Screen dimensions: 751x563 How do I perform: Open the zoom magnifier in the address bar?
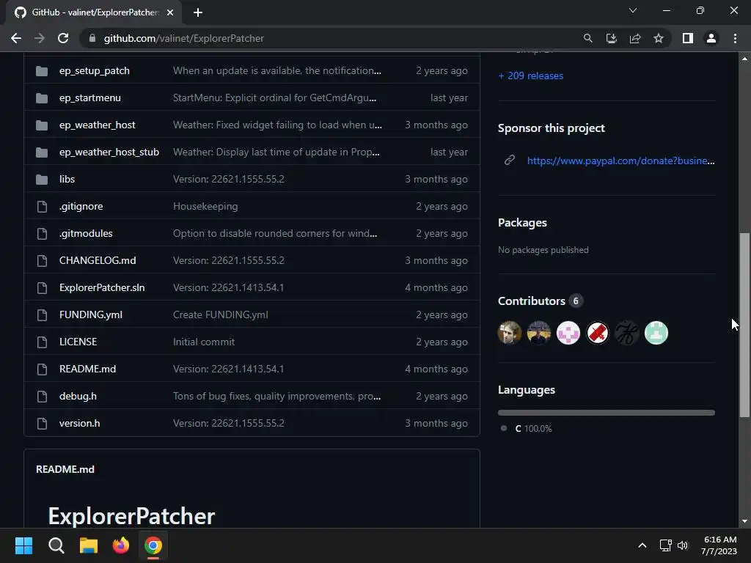click(587, 38)
